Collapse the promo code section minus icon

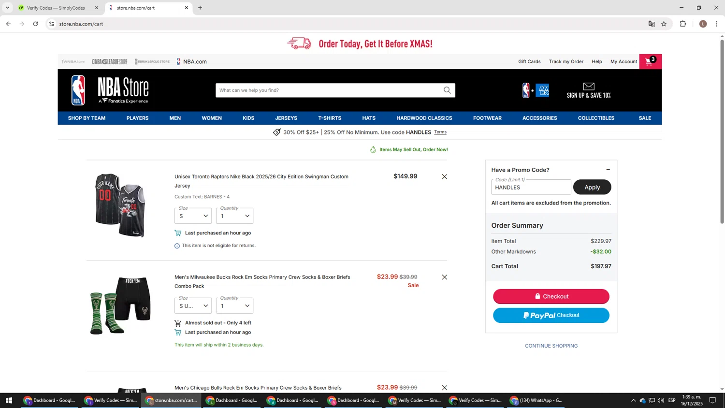click(x=608, y=170)
